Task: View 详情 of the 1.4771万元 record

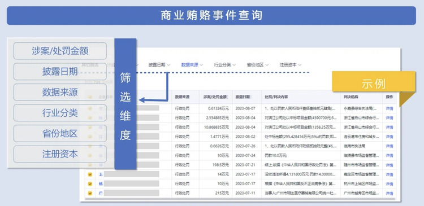Action: (x=389, y=137)
